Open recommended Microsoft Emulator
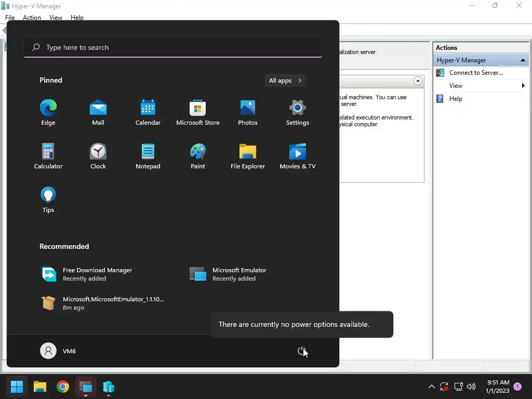Image resolution: width=532 pixels, height=399 pixels. pos(228,274)
